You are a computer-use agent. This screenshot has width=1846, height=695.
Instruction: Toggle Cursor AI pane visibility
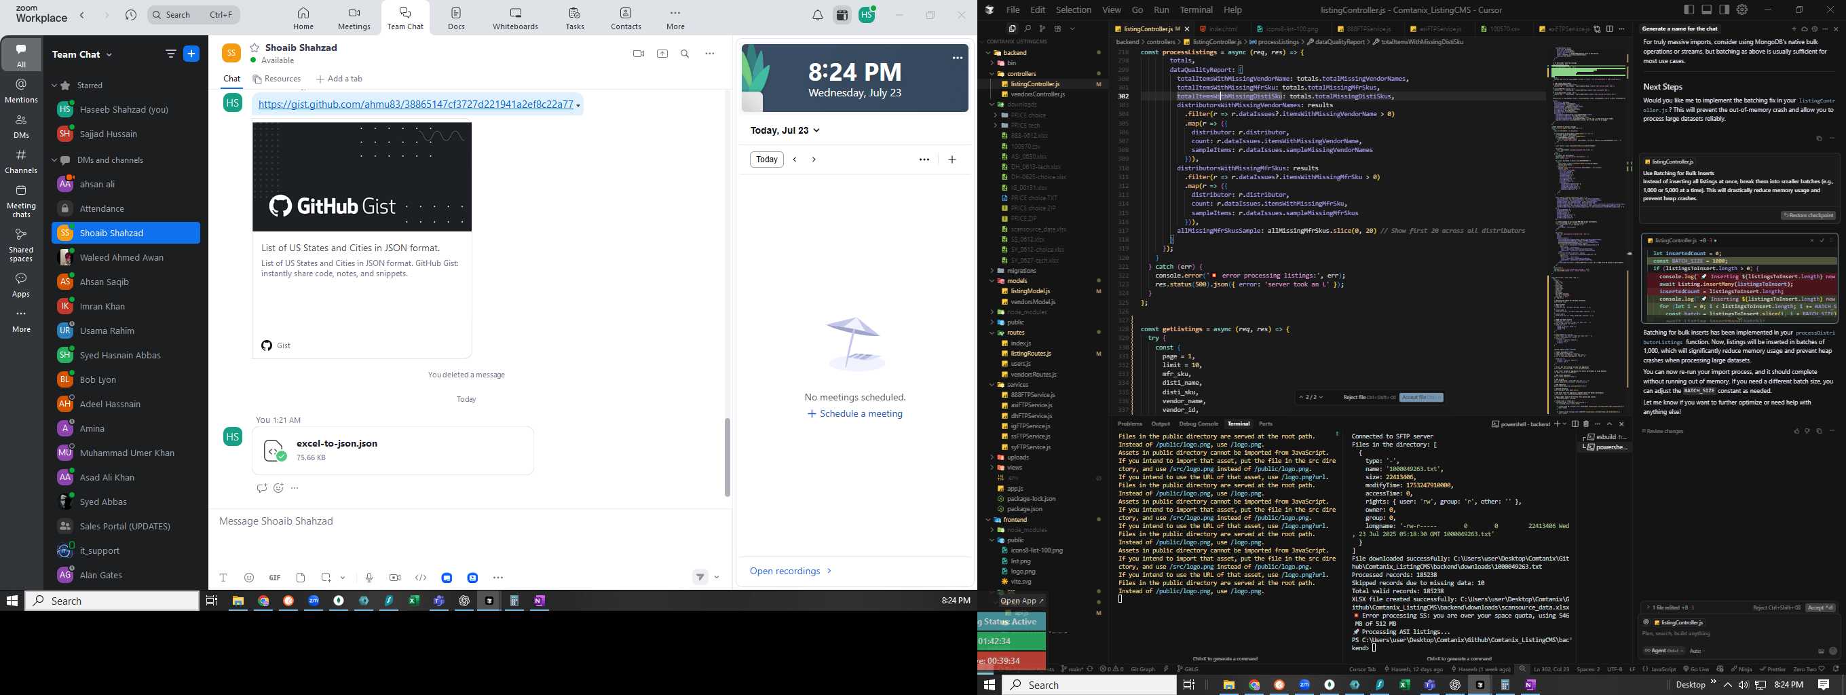(1724, 10)
